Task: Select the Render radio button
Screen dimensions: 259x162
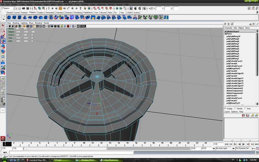Action: pos(235,109)
